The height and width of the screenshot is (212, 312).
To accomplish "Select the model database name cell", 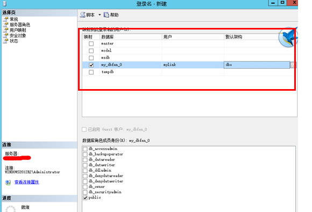I will [131, 51].
